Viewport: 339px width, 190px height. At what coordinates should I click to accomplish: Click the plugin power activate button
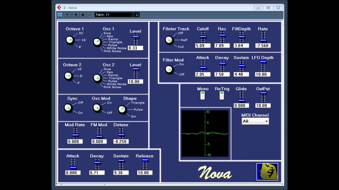60,15
